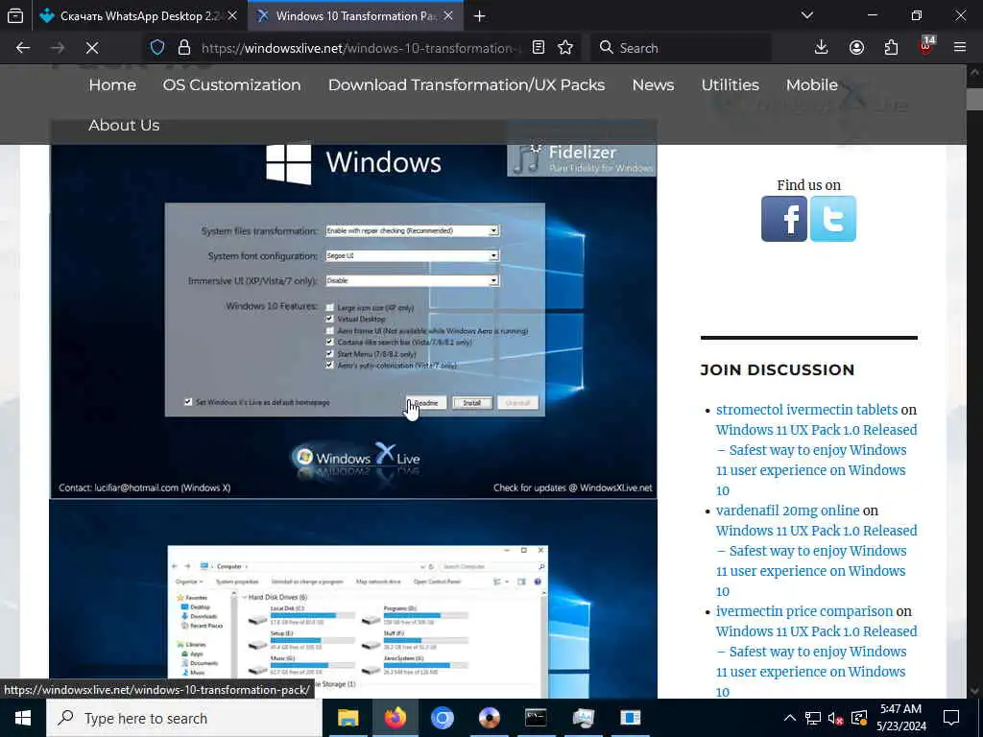Click stromectol ivermectin tablets commenter link

click(806, 410)
